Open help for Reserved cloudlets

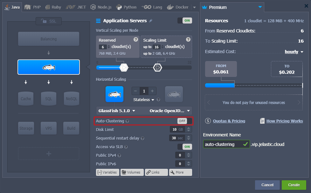click(136, 39)
